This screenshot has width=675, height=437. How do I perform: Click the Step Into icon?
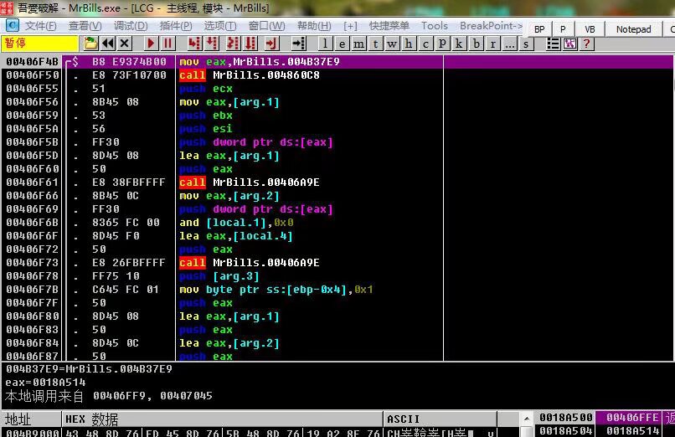pyautogui.click(x=194, y=44)
